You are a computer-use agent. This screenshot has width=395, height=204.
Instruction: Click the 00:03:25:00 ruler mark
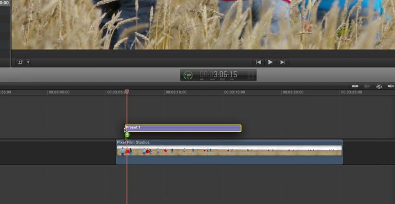(351, 93)
